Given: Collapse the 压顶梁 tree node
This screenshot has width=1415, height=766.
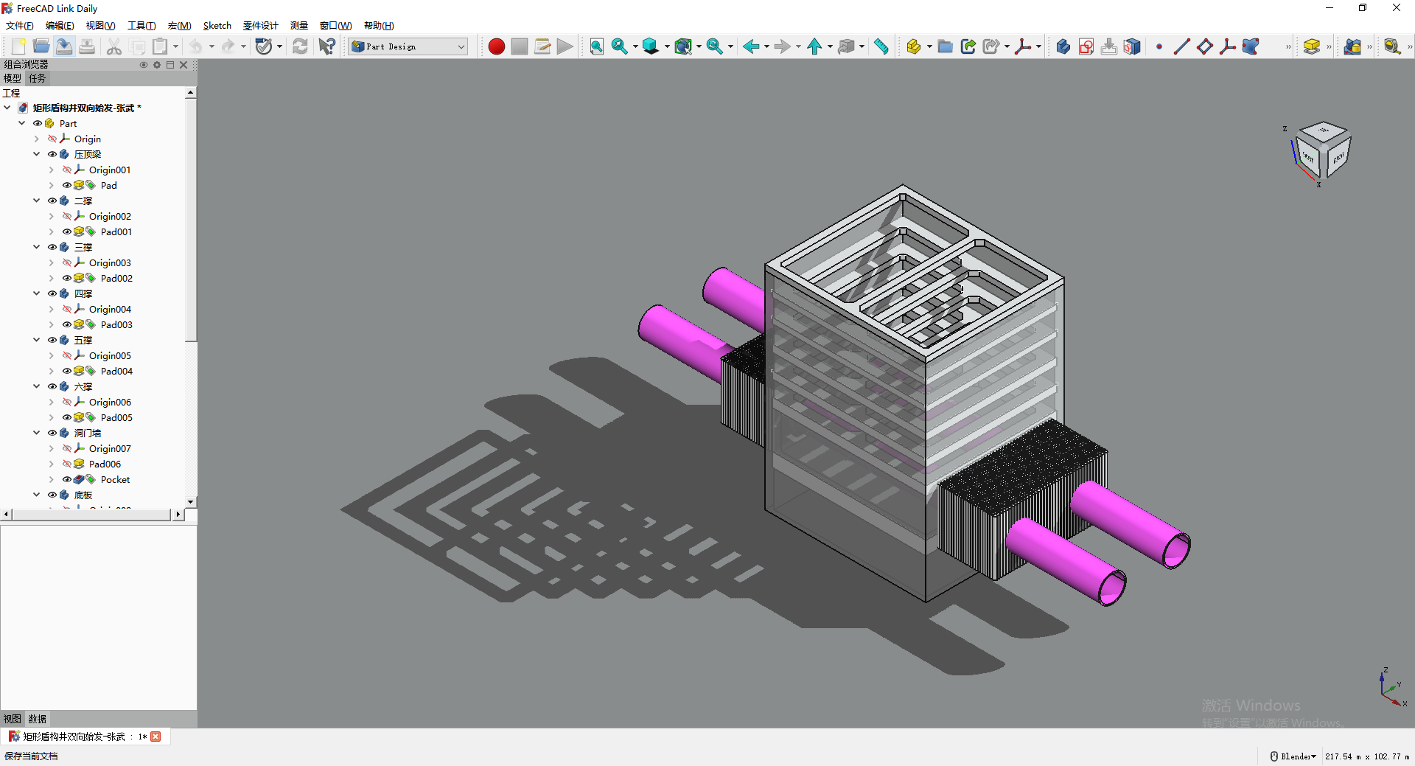Looking at the screenshot, I should 36,154.
